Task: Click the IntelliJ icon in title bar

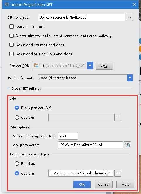Action: coord(7,5)
